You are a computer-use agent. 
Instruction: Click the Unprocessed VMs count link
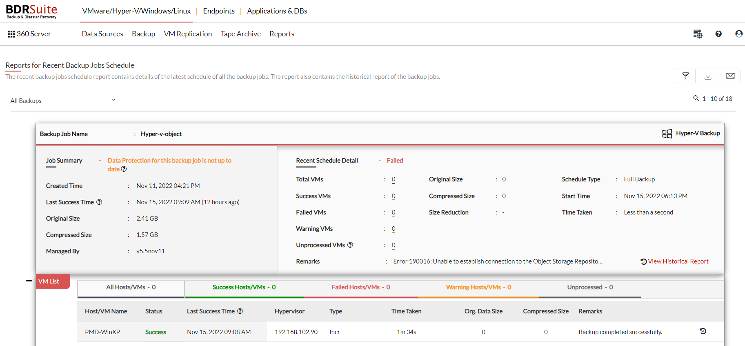pos(394,245)
